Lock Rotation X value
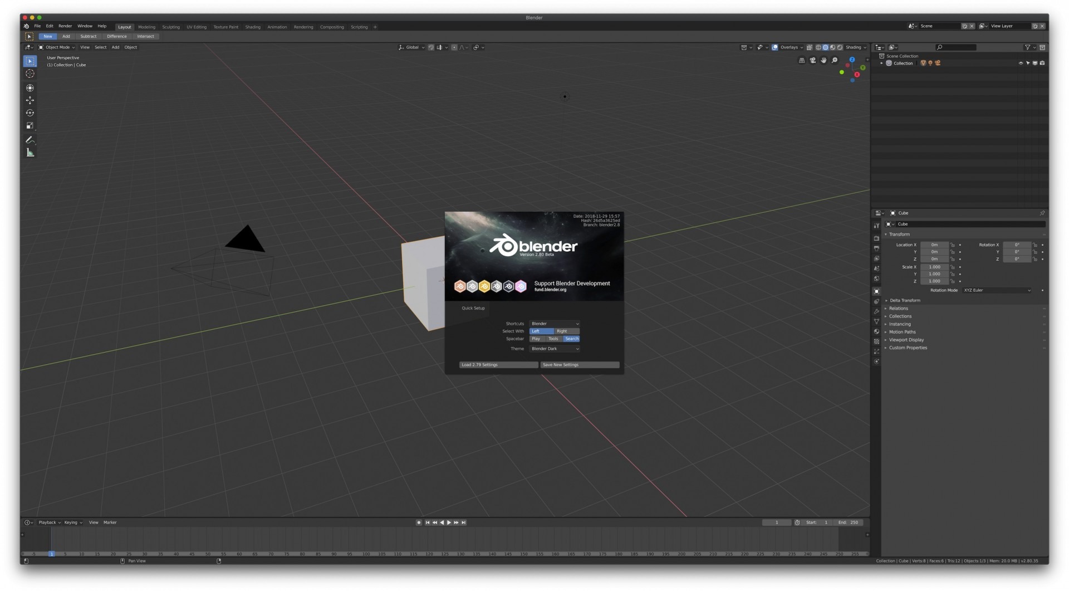1069x591 pixels. tap(1035, 245)
